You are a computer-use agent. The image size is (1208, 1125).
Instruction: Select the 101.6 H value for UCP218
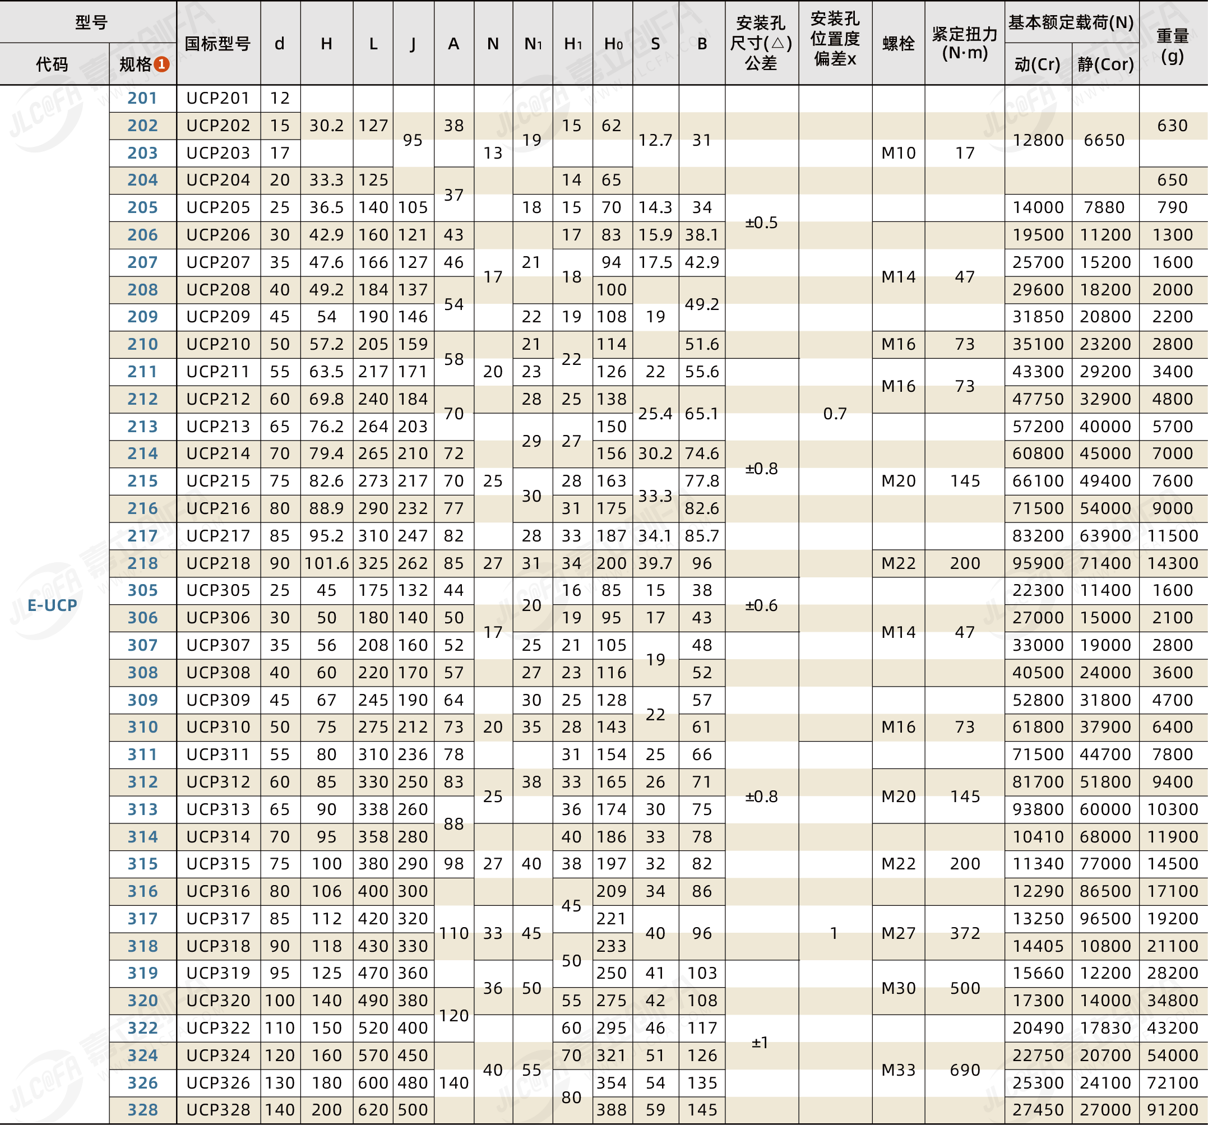click(327, 563)
